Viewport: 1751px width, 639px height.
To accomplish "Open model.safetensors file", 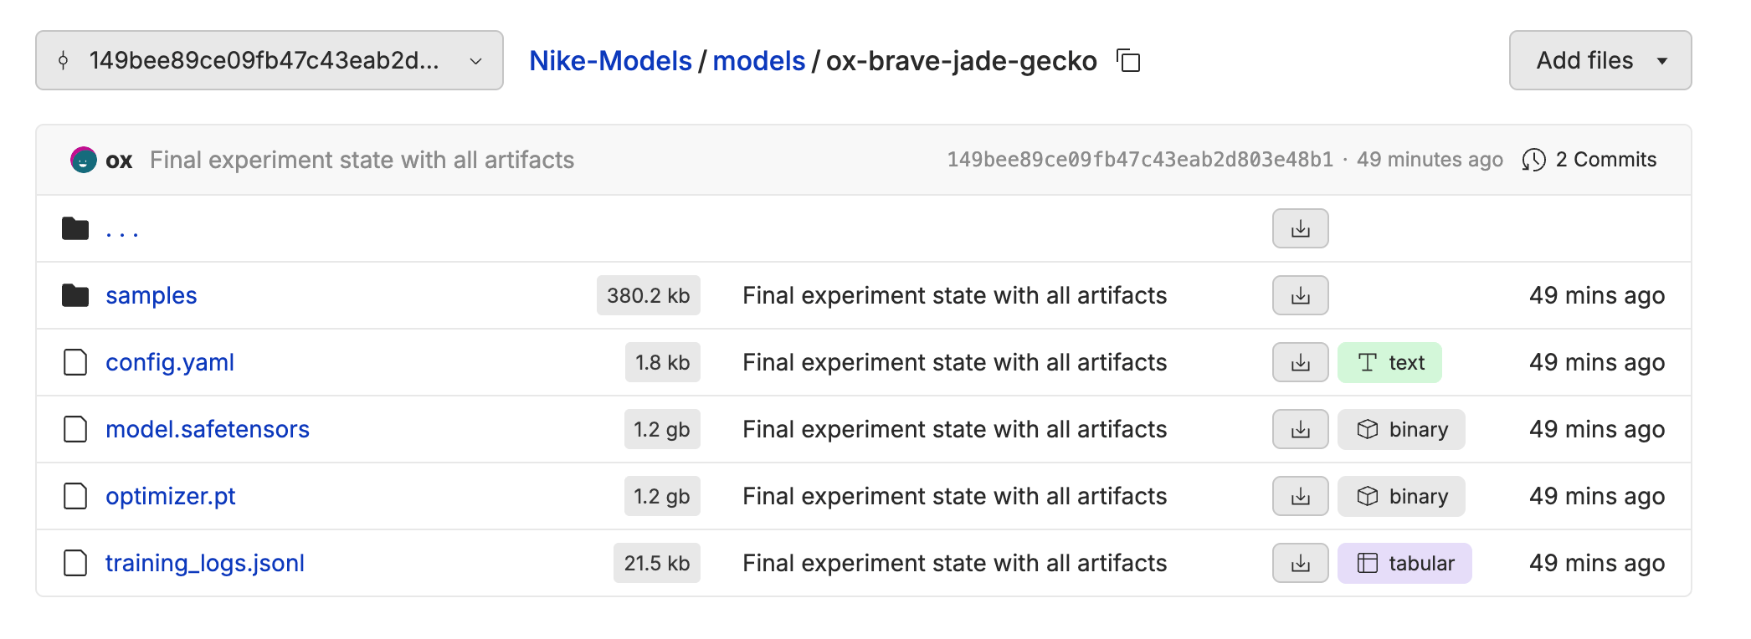I will 208,429.
